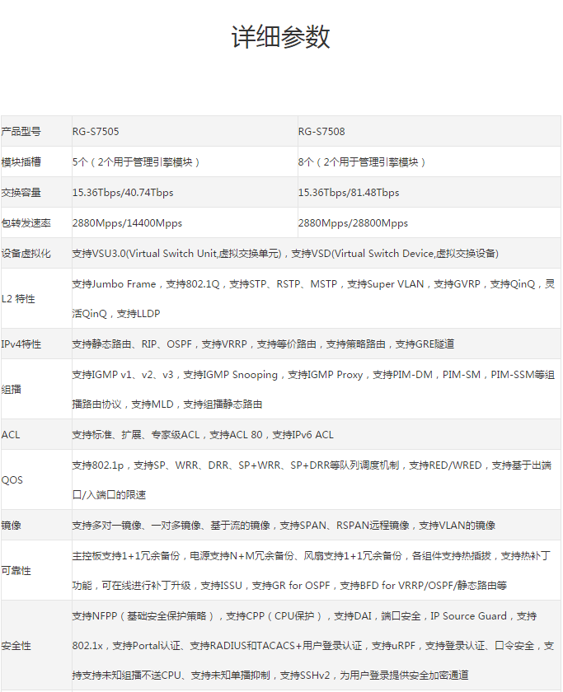
Task: Click the 8个（2个用于管理引擎模块） cell
Action: [362, 162]
